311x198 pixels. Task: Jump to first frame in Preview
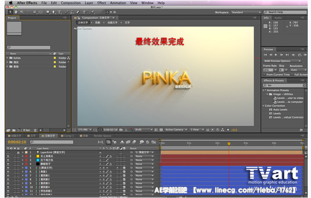tap(265, 55)
